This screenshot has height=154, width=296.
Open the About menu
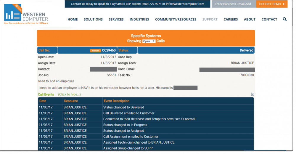pos(250,19)
